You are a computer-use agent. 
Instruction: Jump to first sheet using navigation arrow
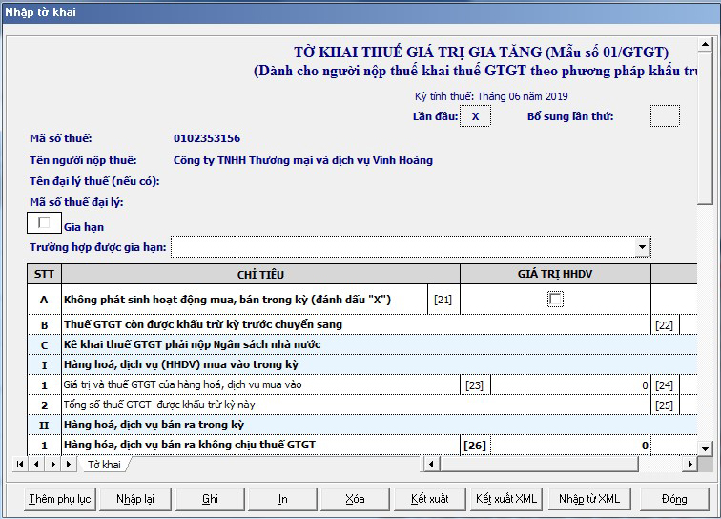(20, 464)
